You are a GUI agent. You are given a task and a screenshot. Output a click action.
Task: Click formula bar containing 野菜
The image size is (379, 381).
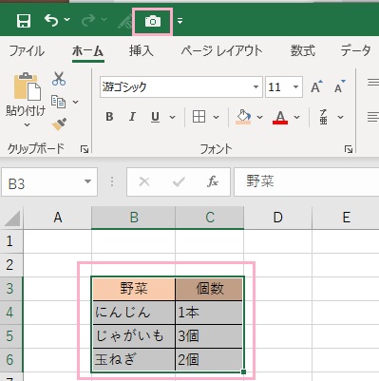[307, 182]
